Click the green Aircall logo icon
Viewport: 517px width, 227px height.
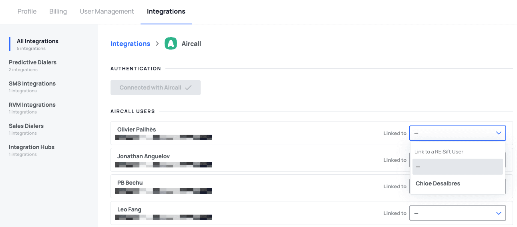171,44
